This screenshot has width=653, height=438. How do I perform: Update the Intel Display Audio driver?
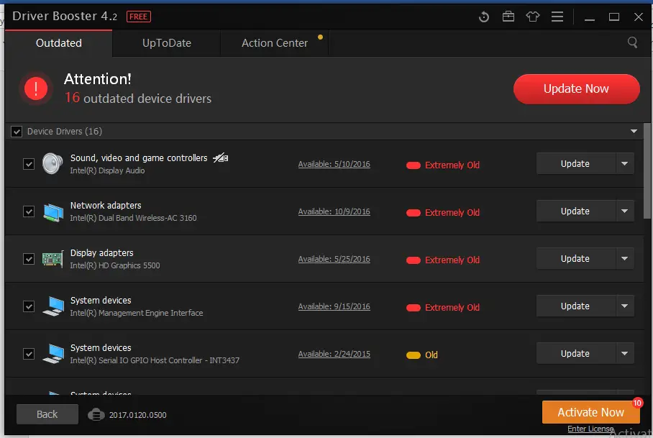click(575, 164)
